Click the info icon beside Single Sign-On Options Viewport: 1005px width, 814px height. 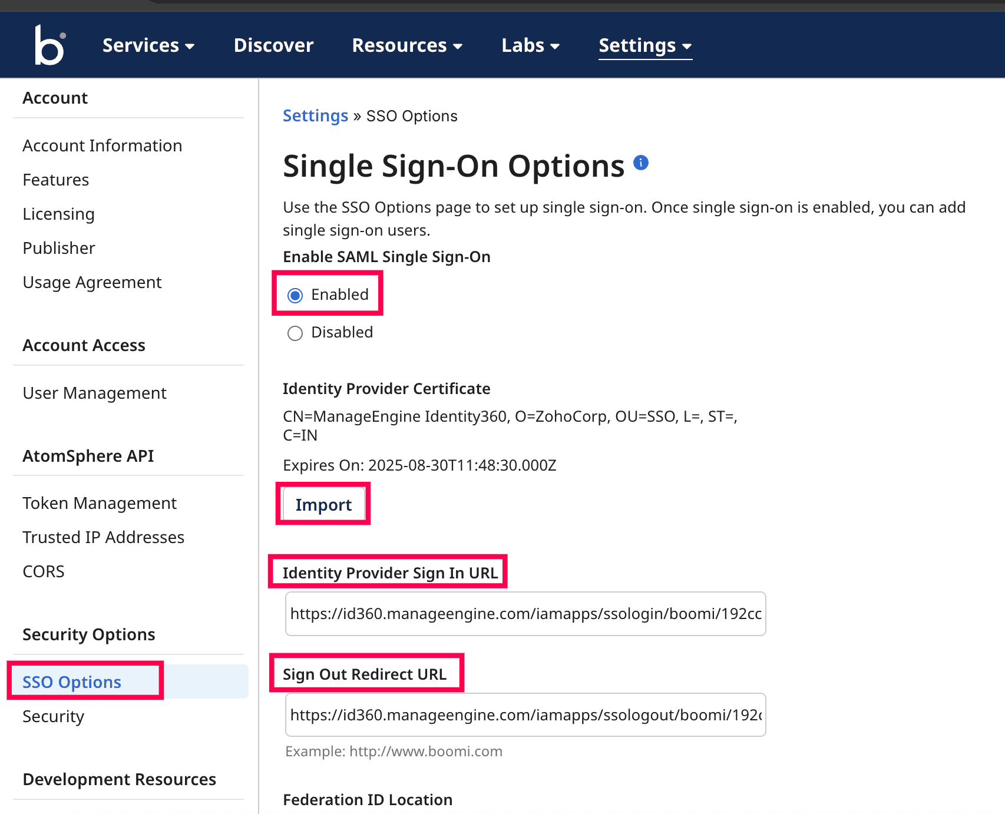(x=642, y=163)
